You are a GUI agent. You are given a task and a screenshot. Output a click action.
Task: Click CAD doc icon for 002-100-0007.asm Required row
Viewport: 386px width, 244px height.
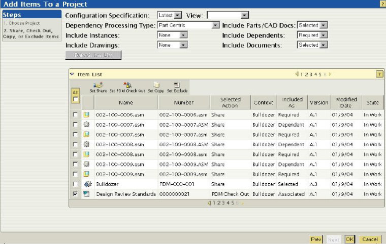[x=86, y=135]
